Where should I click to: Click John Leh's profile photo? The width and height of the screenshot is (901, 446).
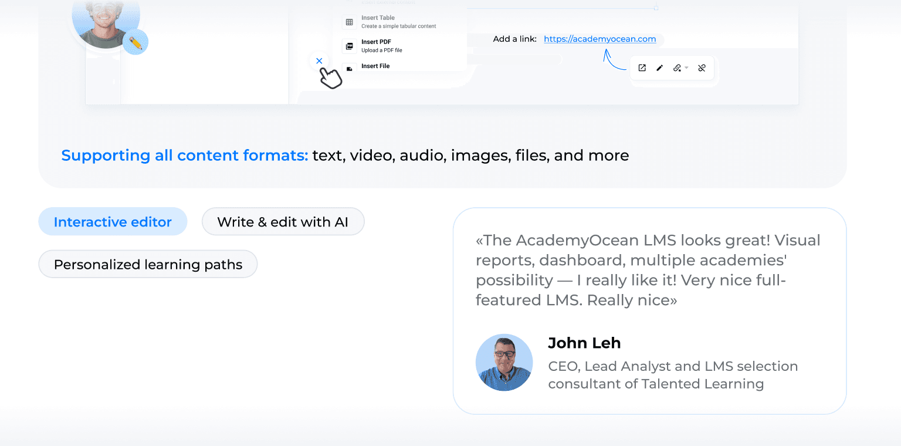[x=504, y=363]
